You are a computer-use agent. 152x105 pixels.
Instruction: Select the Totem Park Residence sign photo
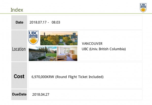click(43, 54)
